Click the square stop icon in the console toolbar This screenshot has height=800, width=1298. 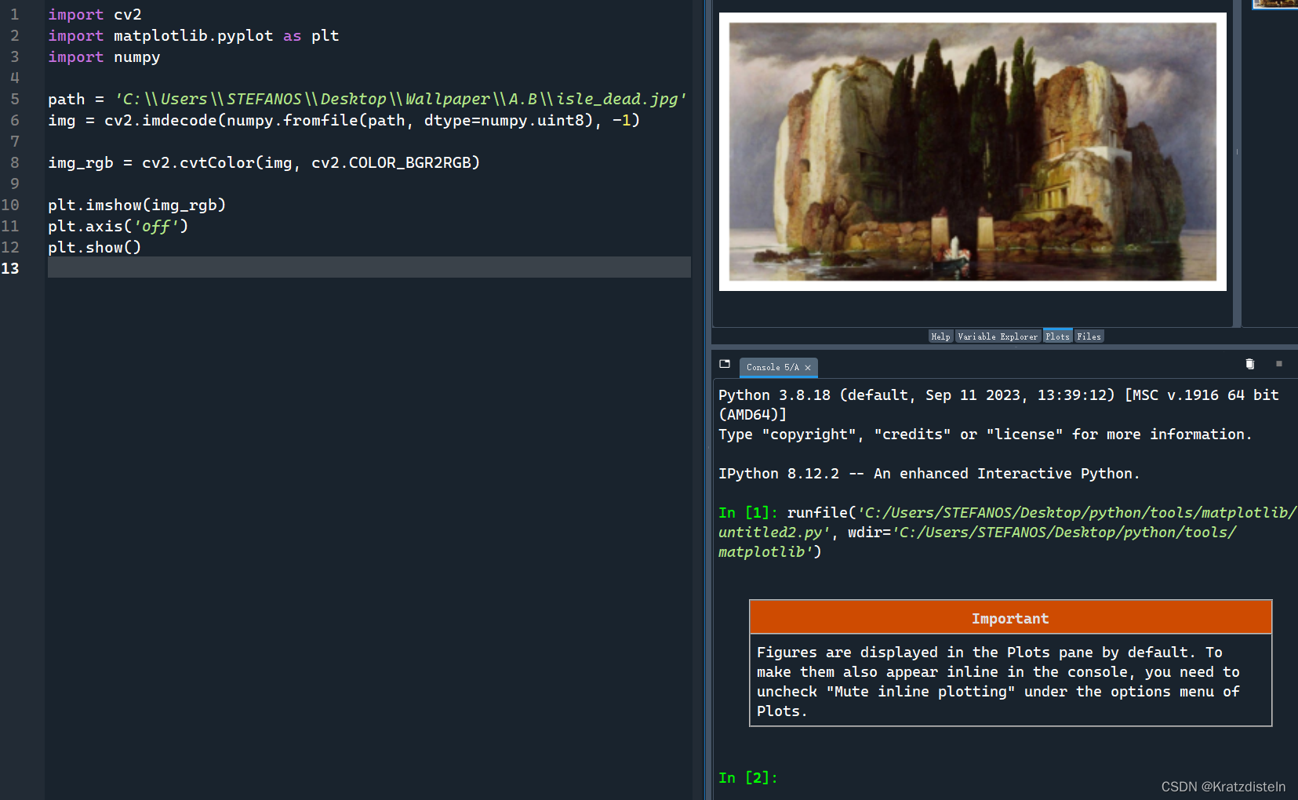click(1279, 364)
